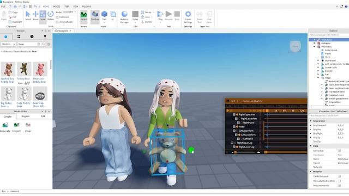Toggle LeftLowerArm track dot in Moon Animator
The image size is (349, 196).
tap(239, 134)
